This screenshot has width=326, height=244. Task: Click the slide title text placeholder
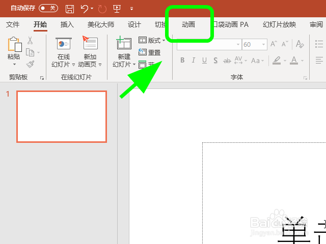[x=264, y=193]
